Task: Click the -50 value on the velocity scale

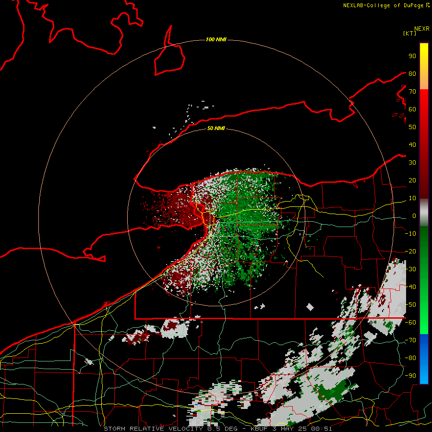Action: coord(410,305)
